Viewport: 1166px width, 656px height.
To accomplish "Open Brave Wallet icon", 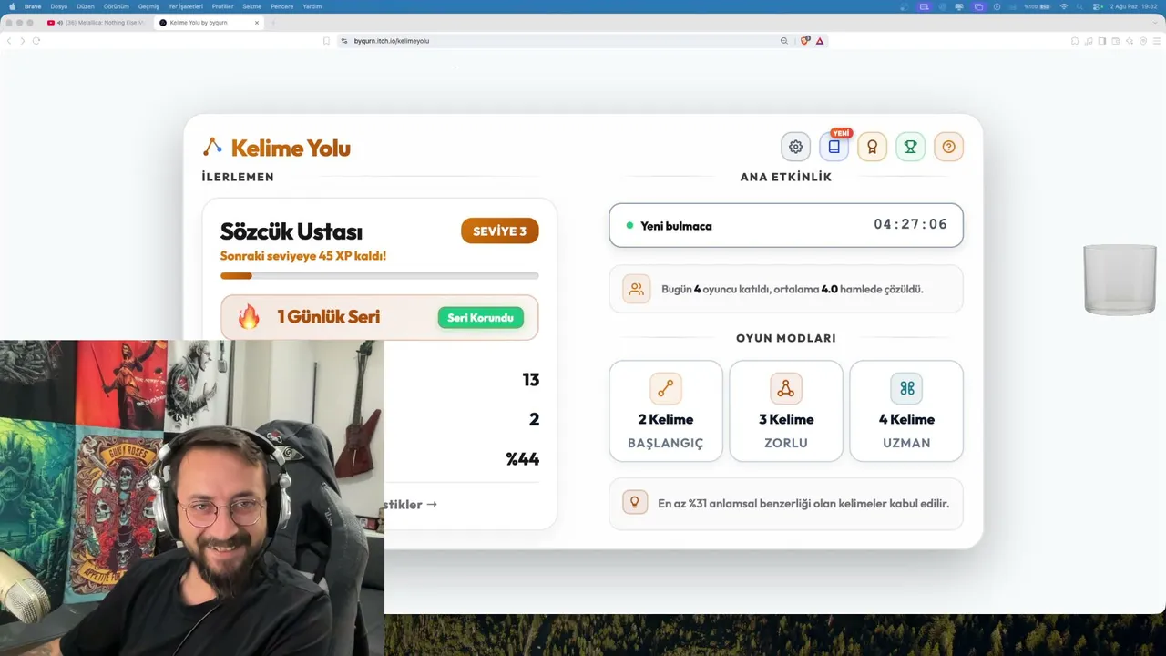I will tap(1116, 41).
